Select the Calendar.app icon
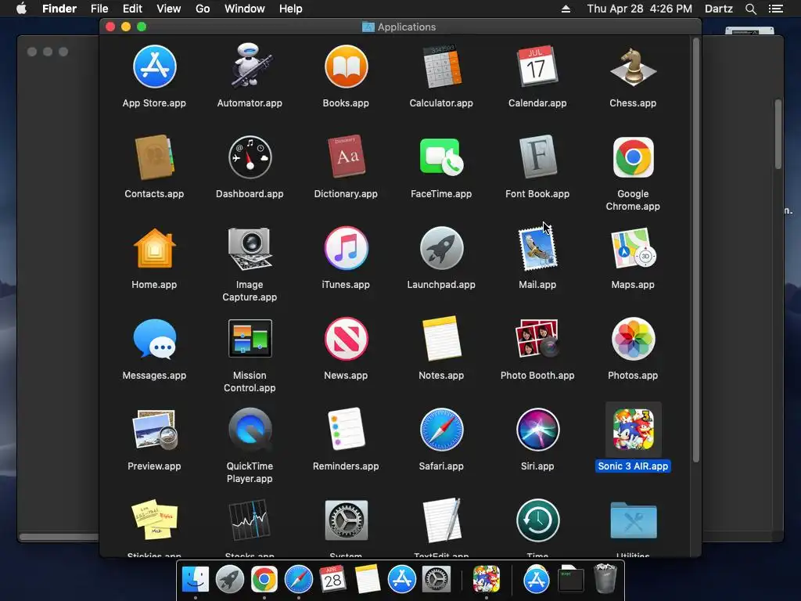This screenshot has height=601, width=801. click(537, 67)
